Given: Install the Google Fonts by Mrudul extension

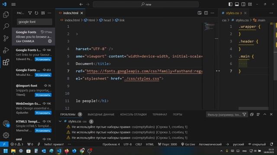Looking at the screenshot, I should click(43, 75).
